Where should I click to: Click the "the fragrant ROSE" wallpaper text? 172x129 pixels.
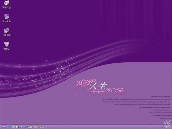(106, 91)
